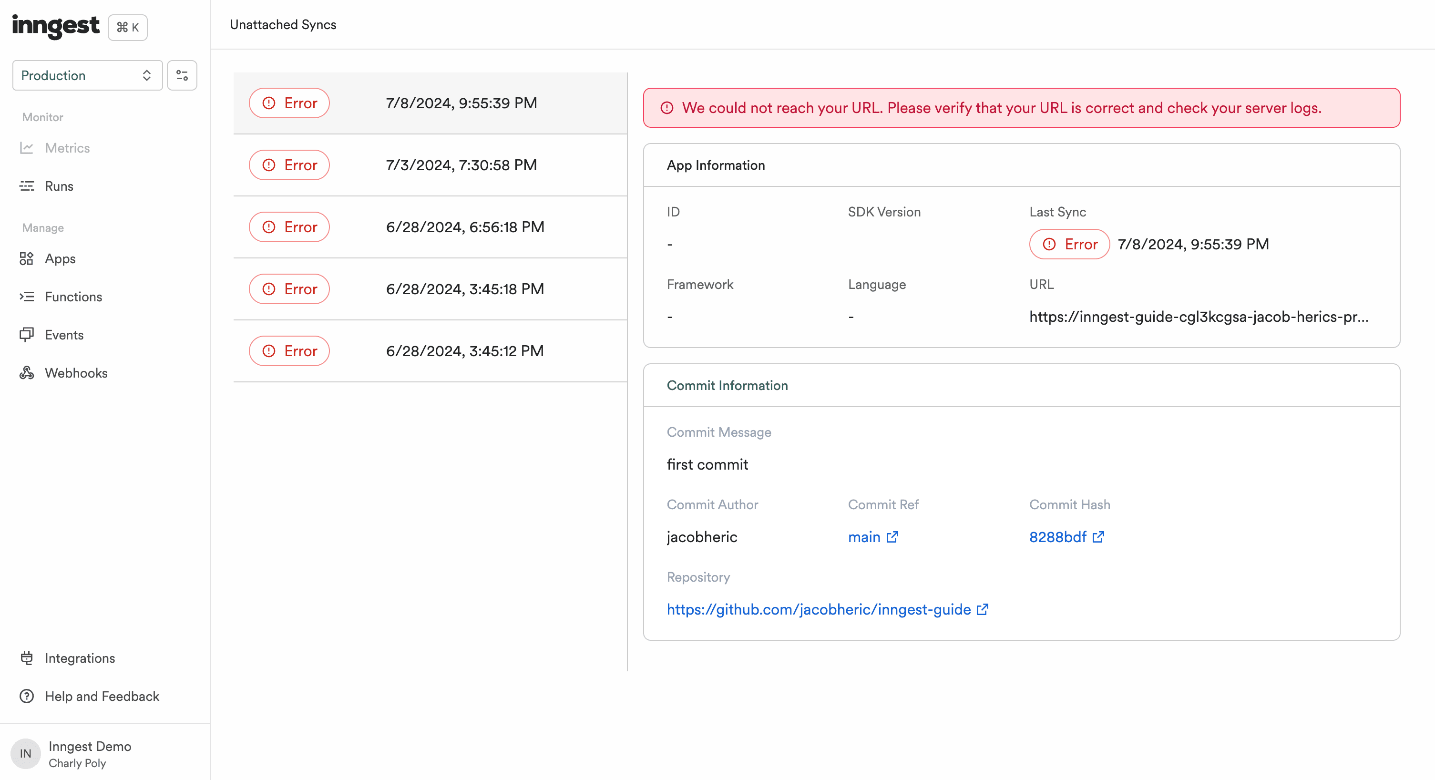
Task: Click the external link icon next to main
Action: tap(892, 536)
